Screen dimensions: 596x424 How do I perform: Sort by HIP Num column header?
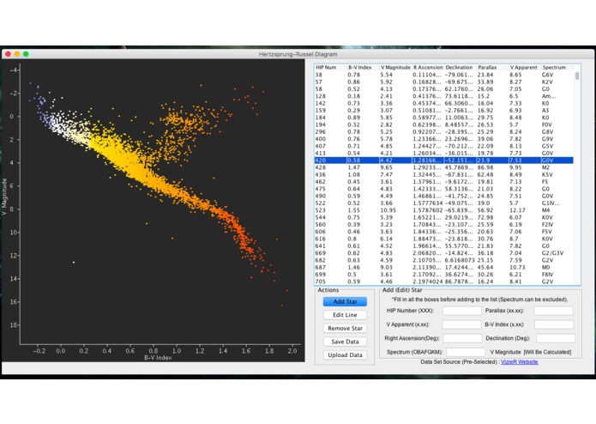[x=331, y=67]
